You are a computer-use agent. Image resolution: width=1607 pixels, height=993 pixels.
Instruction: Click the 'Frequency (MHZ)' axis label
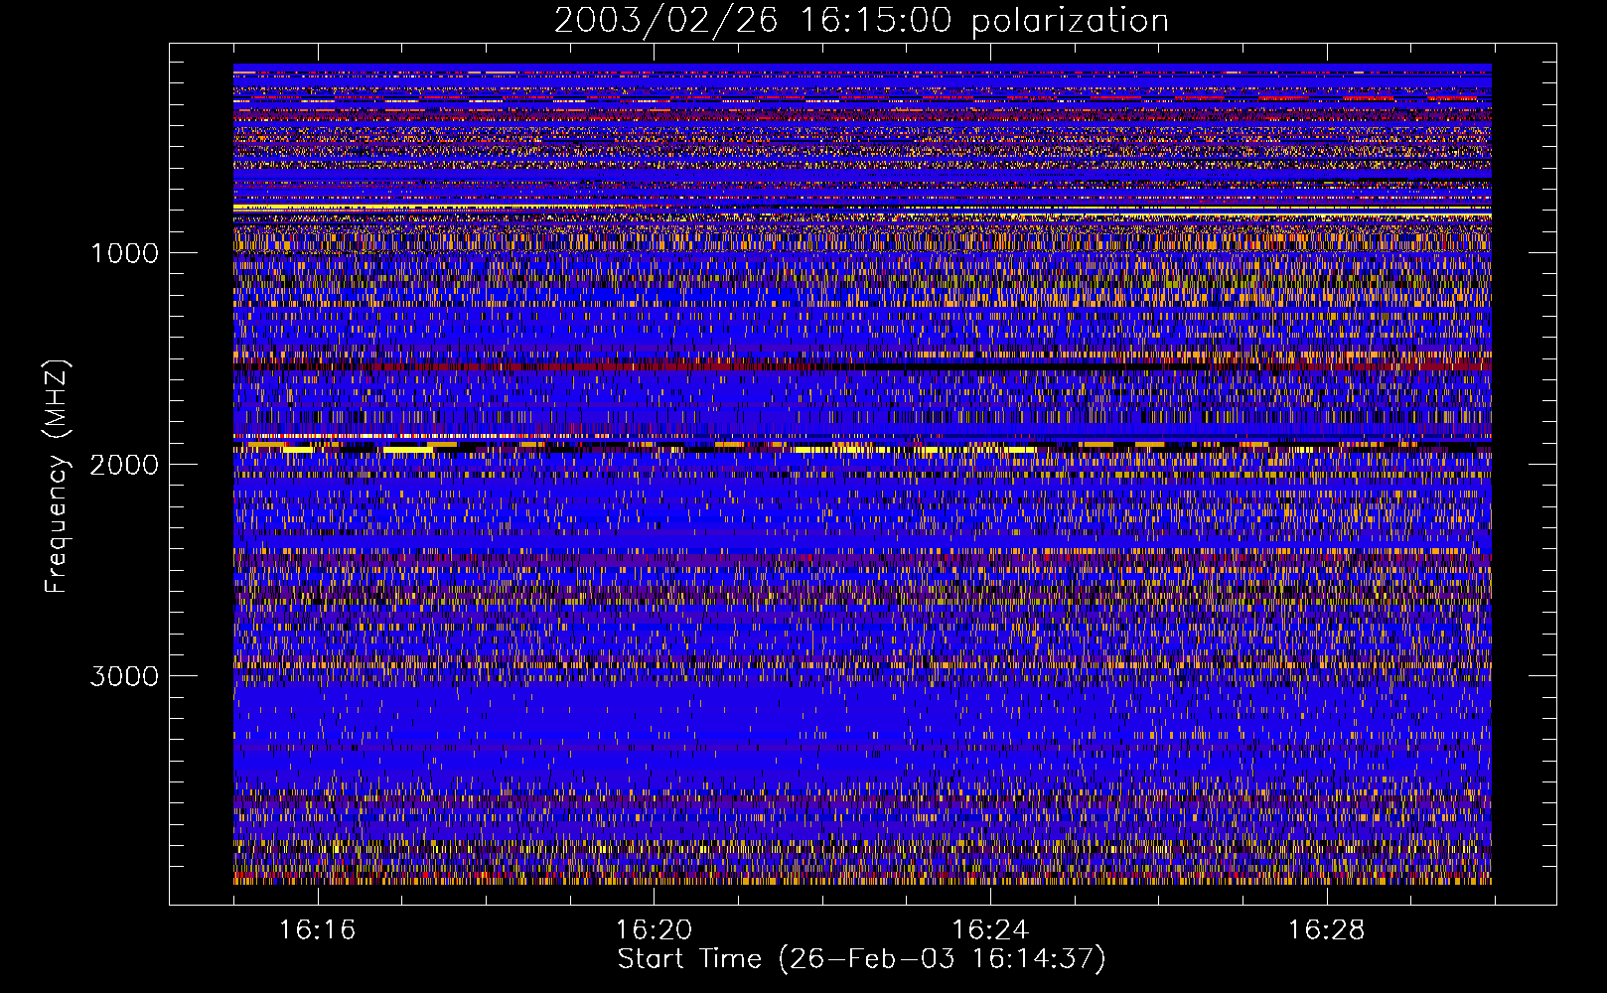57,477
